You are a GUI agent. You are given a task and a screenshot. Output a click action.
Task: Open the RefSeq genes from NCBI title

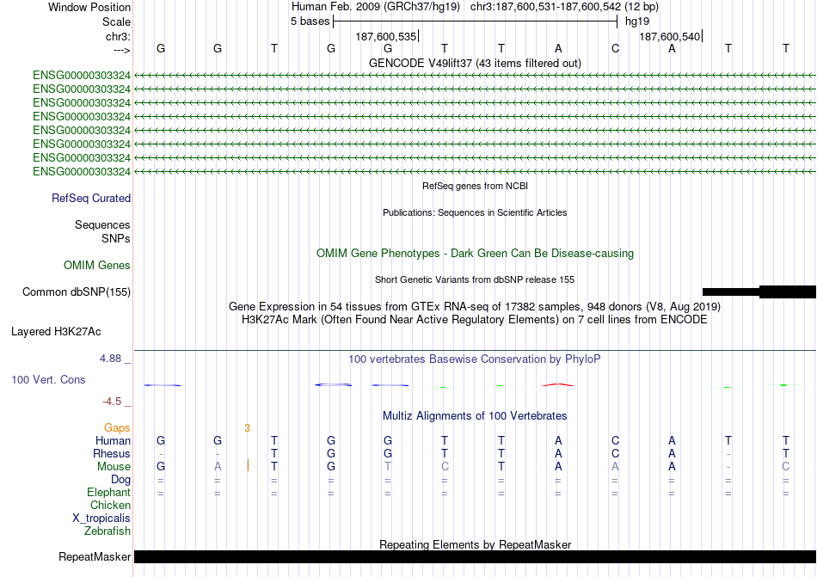click(475, 186)
